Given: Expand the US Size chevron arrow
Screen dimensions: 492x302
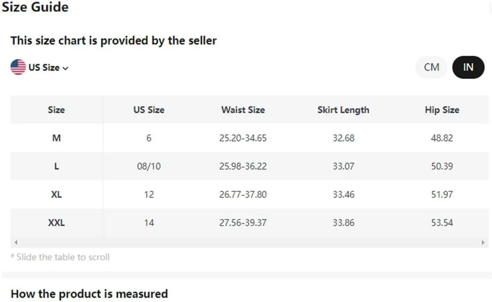Looking at the screenshot, I should [x=65, y=68].
